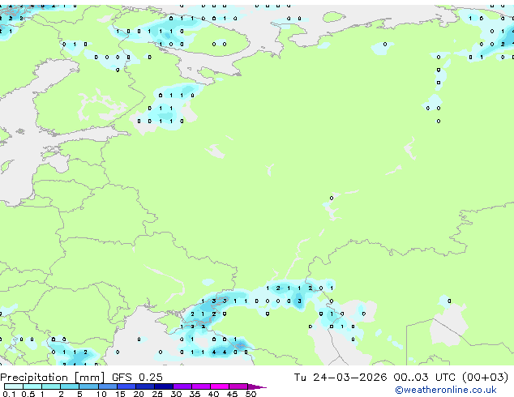Click the 1–2 mm legend color swatch
This screenshot has width=514, height=397.
point(51,386)
